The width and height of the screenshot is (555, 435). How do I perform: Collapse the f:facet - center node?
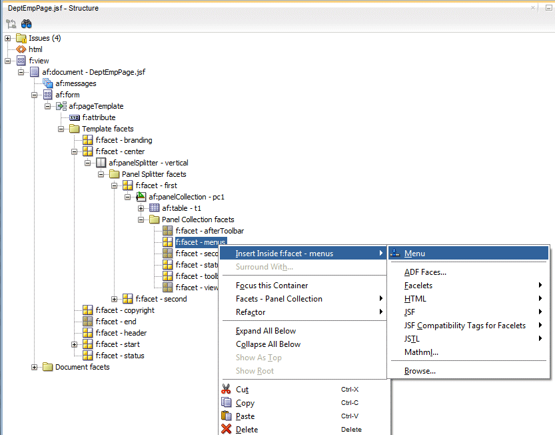click(75, 151)
